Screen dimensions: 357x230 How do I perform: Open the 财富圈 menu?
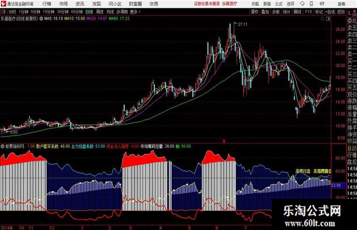[135, 4]
